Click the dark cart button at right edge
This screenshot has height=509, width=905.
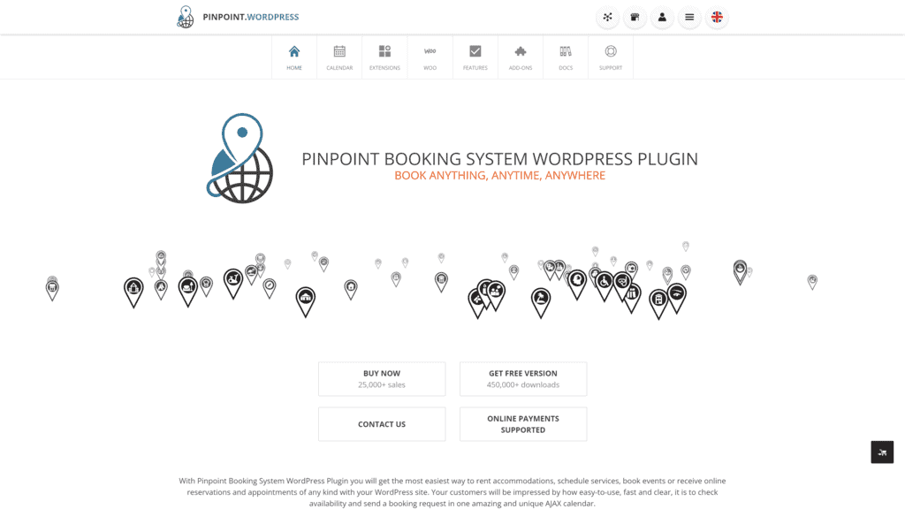pos(882,452)
